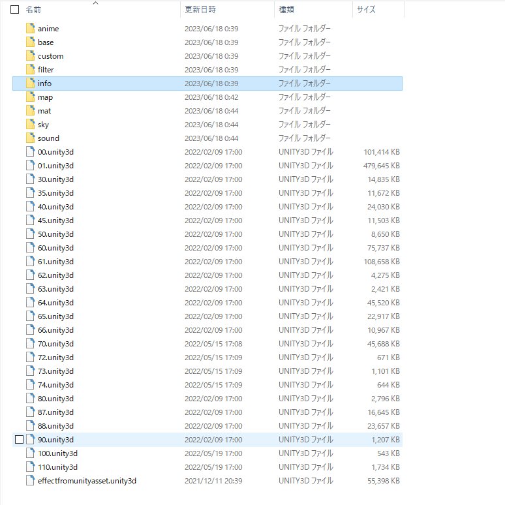Select the map folder name

[x=45, y=97]
